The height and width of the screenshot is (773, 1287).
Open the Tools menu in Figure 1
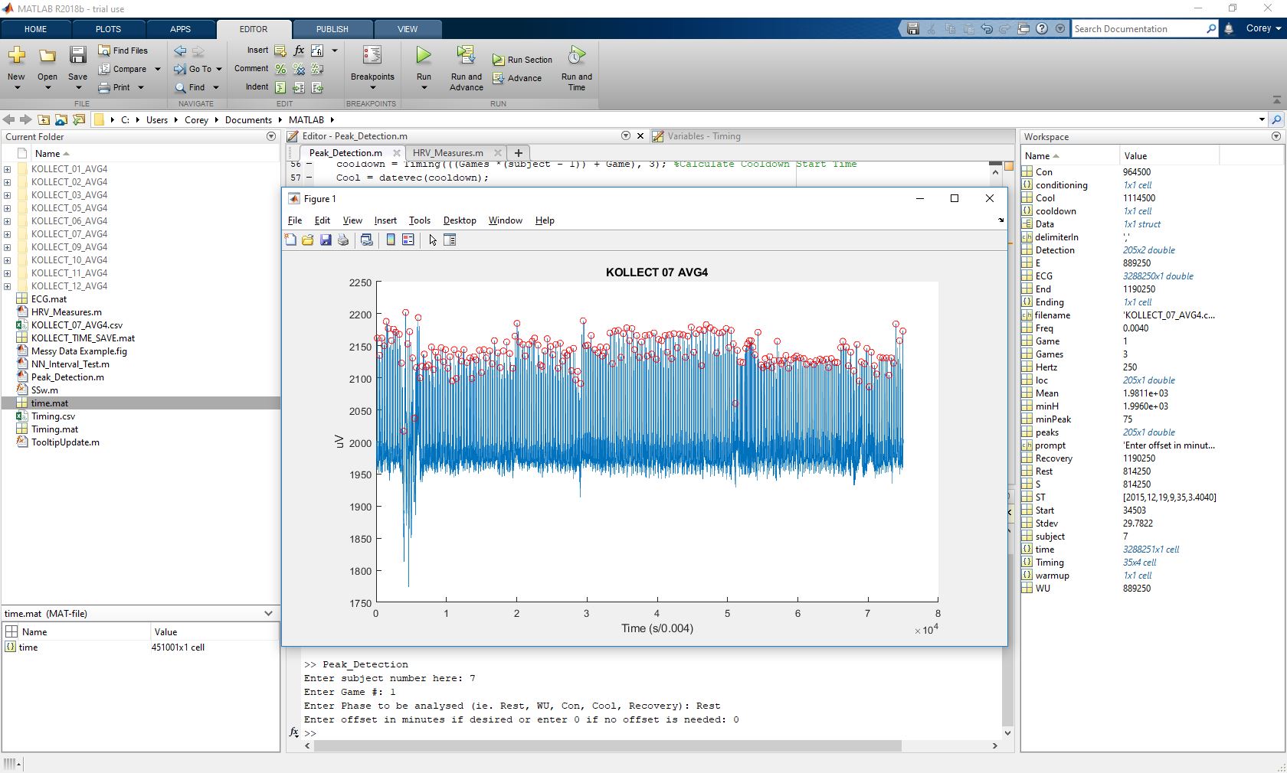pos(419,220)
